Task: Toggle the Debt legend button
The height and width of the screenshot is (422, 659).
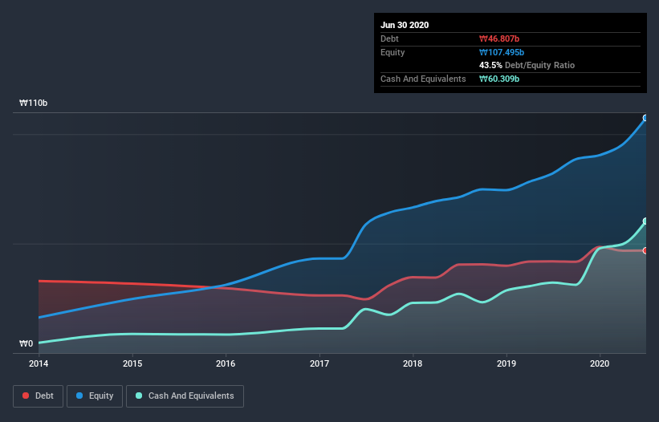Action: [38, 396]
